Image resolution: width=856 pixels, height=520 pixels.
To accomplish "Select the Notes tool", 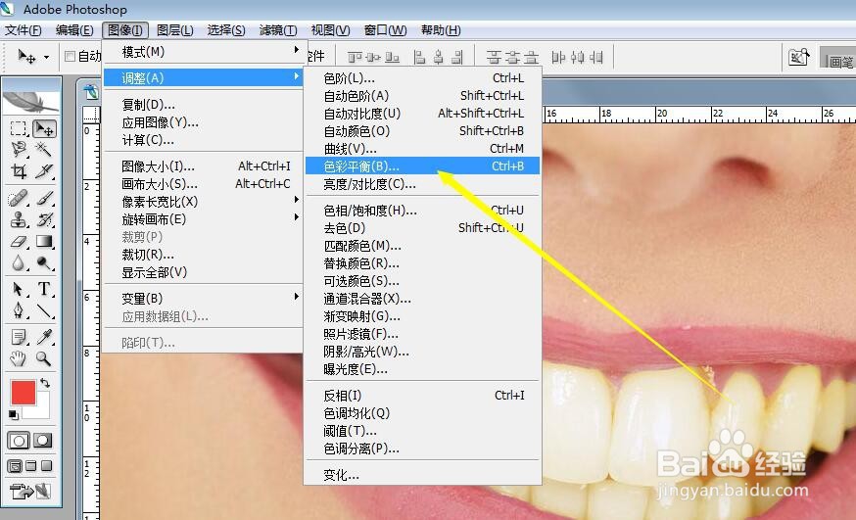I will 19,337.
